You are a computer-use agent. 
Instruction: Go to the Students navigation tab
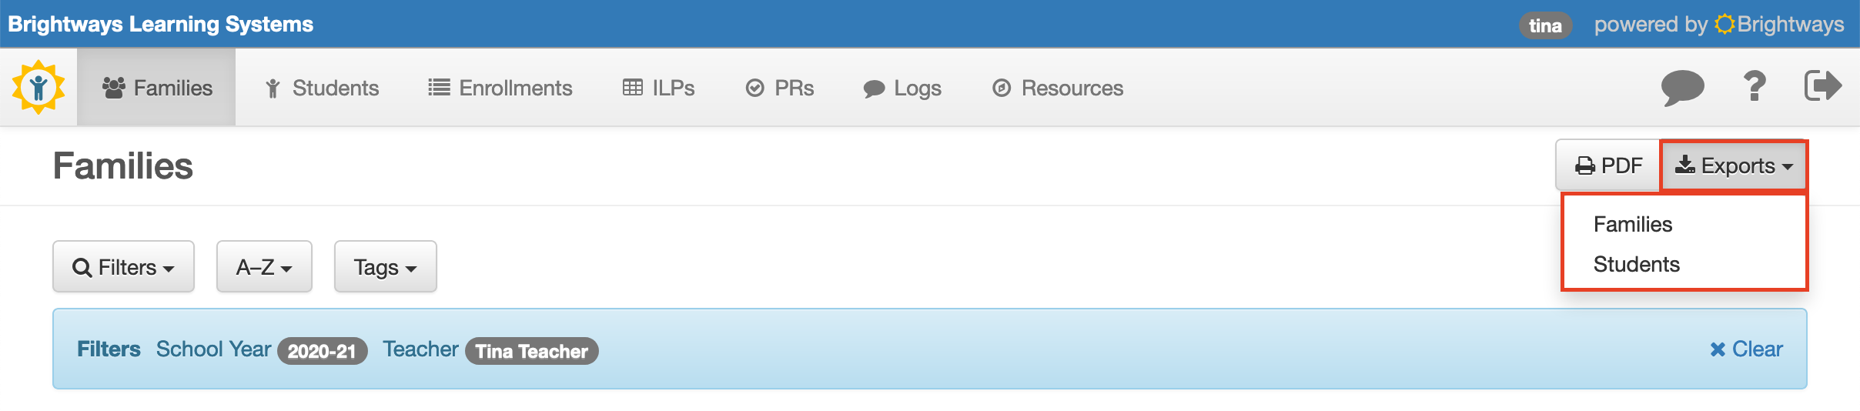(322, 88)
